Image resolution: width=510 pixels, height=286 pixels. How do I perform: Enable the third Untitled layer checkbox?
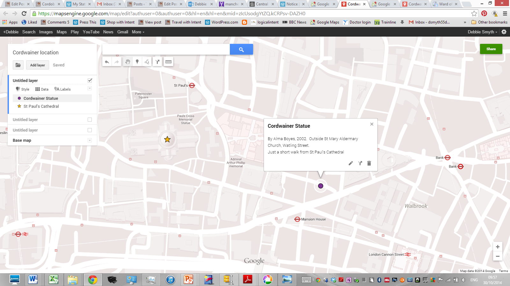click(x=90, y=130)
